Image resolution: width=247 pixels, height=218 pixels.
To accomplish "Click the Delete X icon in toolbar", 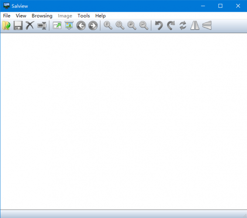I will pos(30,25).
